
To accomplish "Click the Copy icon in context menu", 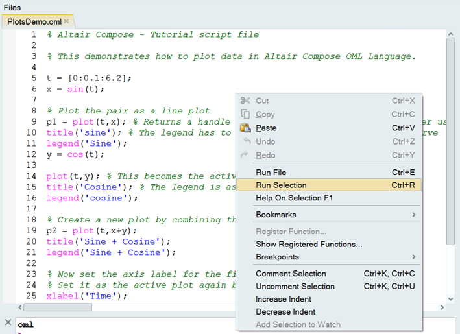I will [x=245, y=114].
